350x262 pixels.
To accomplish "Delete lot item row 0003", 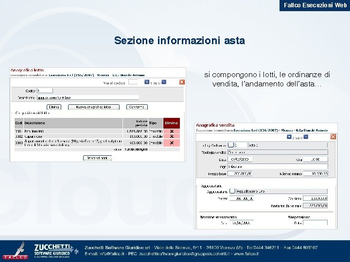I will [172, 143].
